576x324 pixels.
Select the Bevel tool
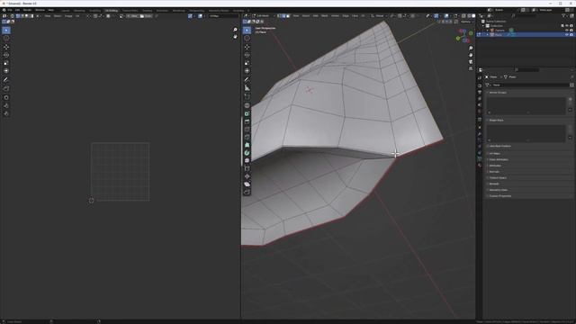pyautogui.click(x=247, y=121)
